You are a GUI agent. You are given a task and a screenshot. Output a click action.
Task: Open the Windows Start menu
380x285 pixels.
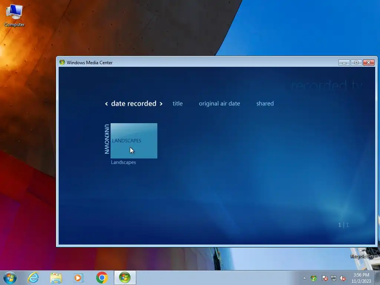click(x=10, y=278)
